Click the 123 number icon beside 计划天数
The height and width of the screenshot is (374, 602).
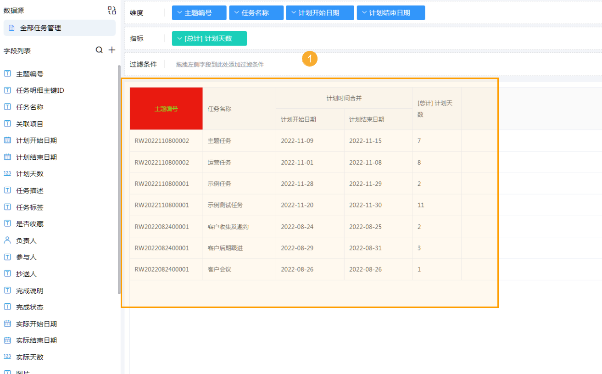click(7, 173)
